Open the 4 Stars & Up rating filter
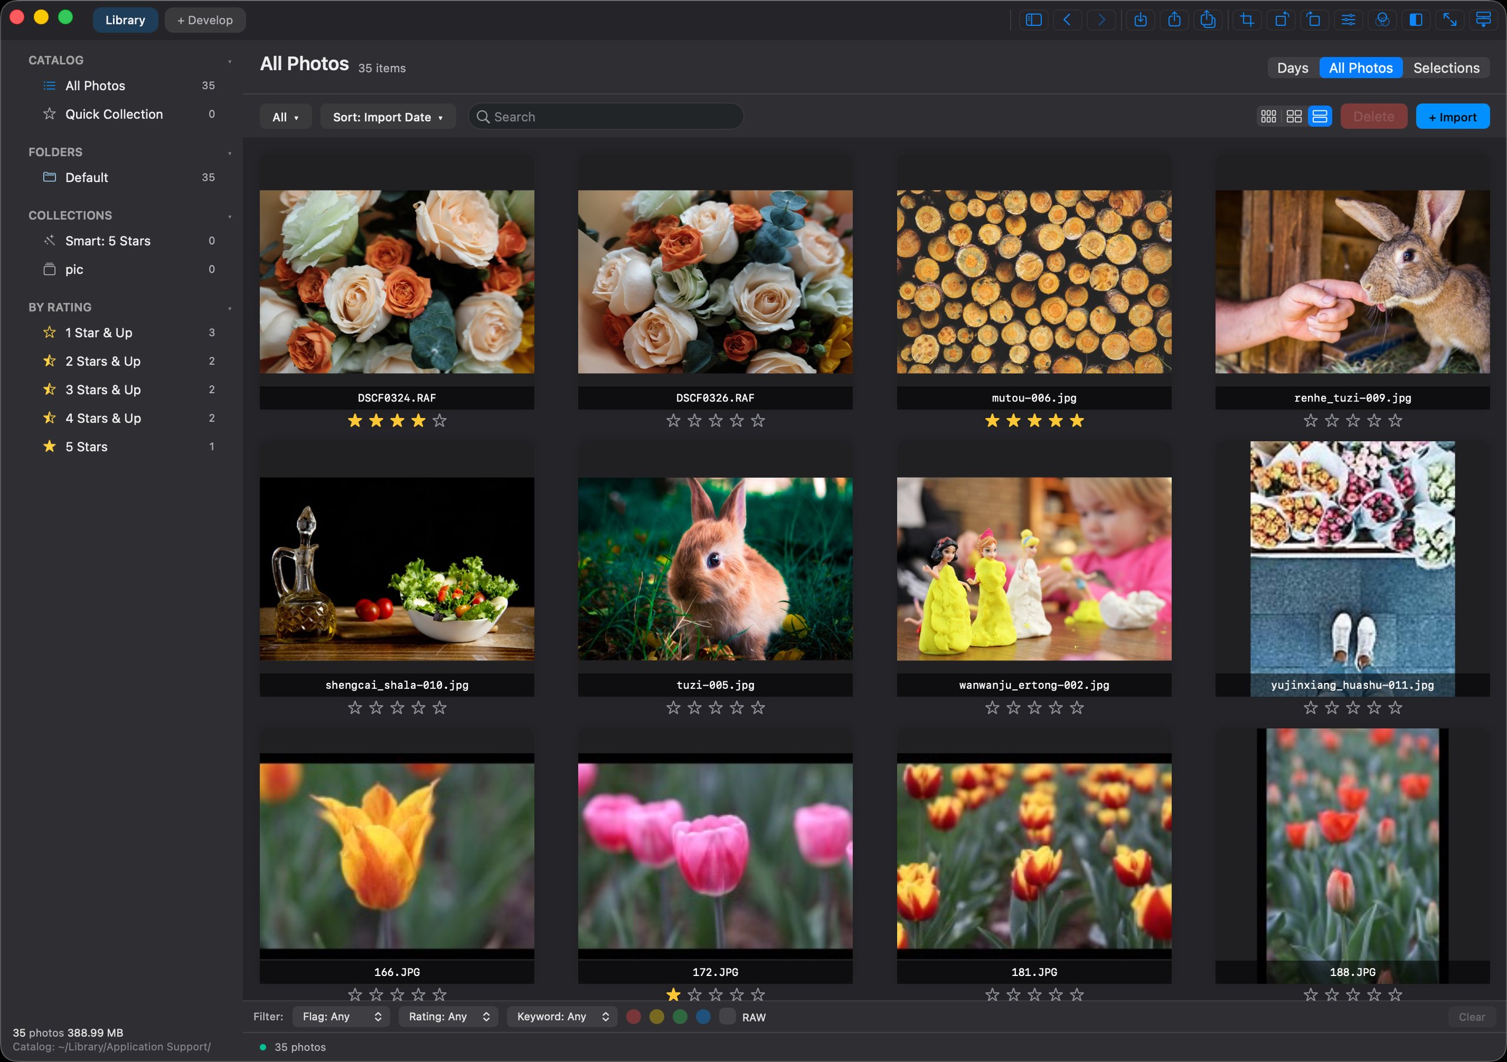Viewport: 1507px width, 1062px height. tap(128, 418)
